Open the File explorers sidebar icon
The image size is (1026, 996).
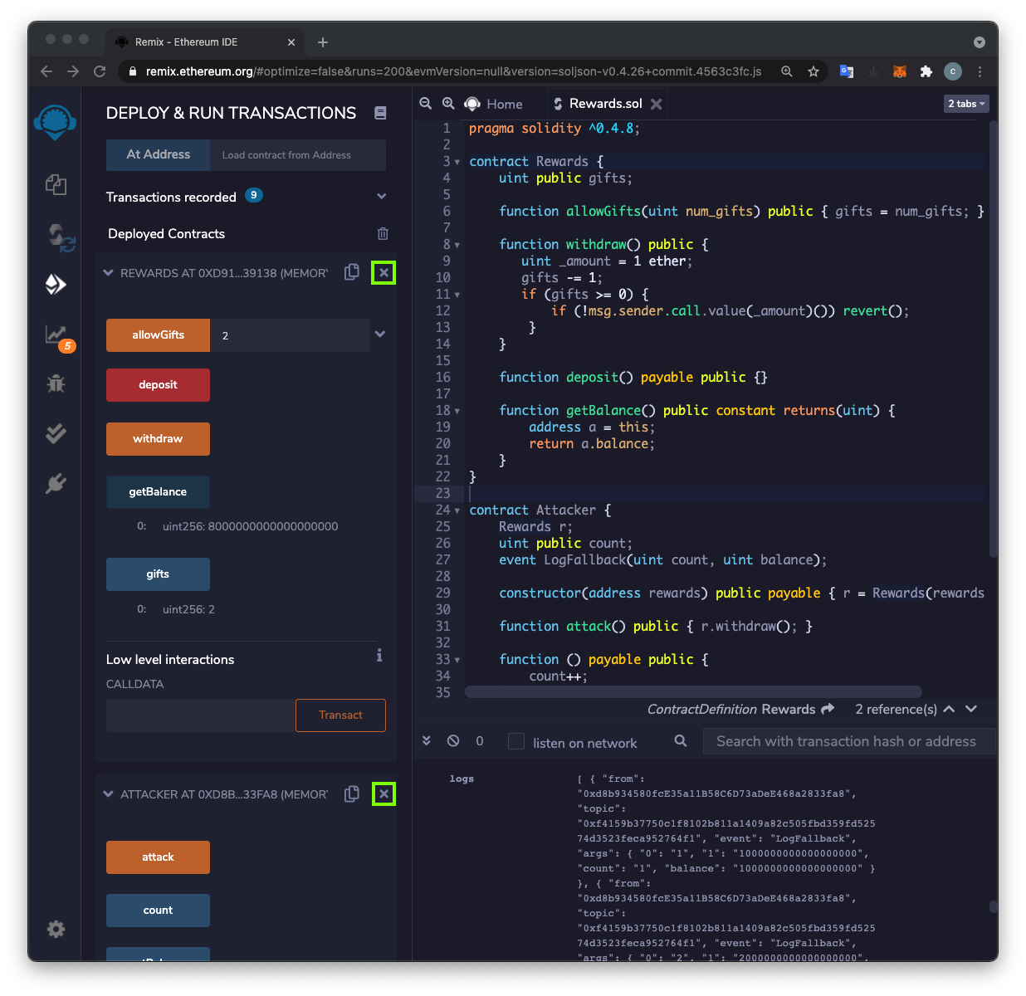(56, 184)
